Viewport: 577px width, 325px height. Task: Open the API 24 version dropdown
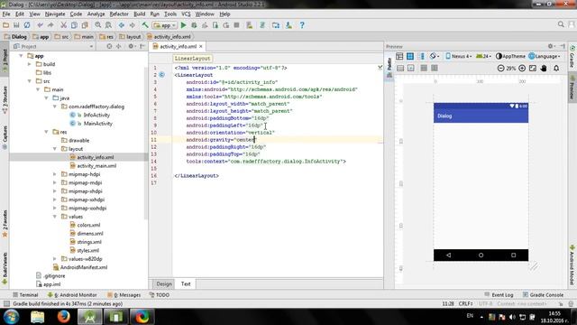pos(483,56)
